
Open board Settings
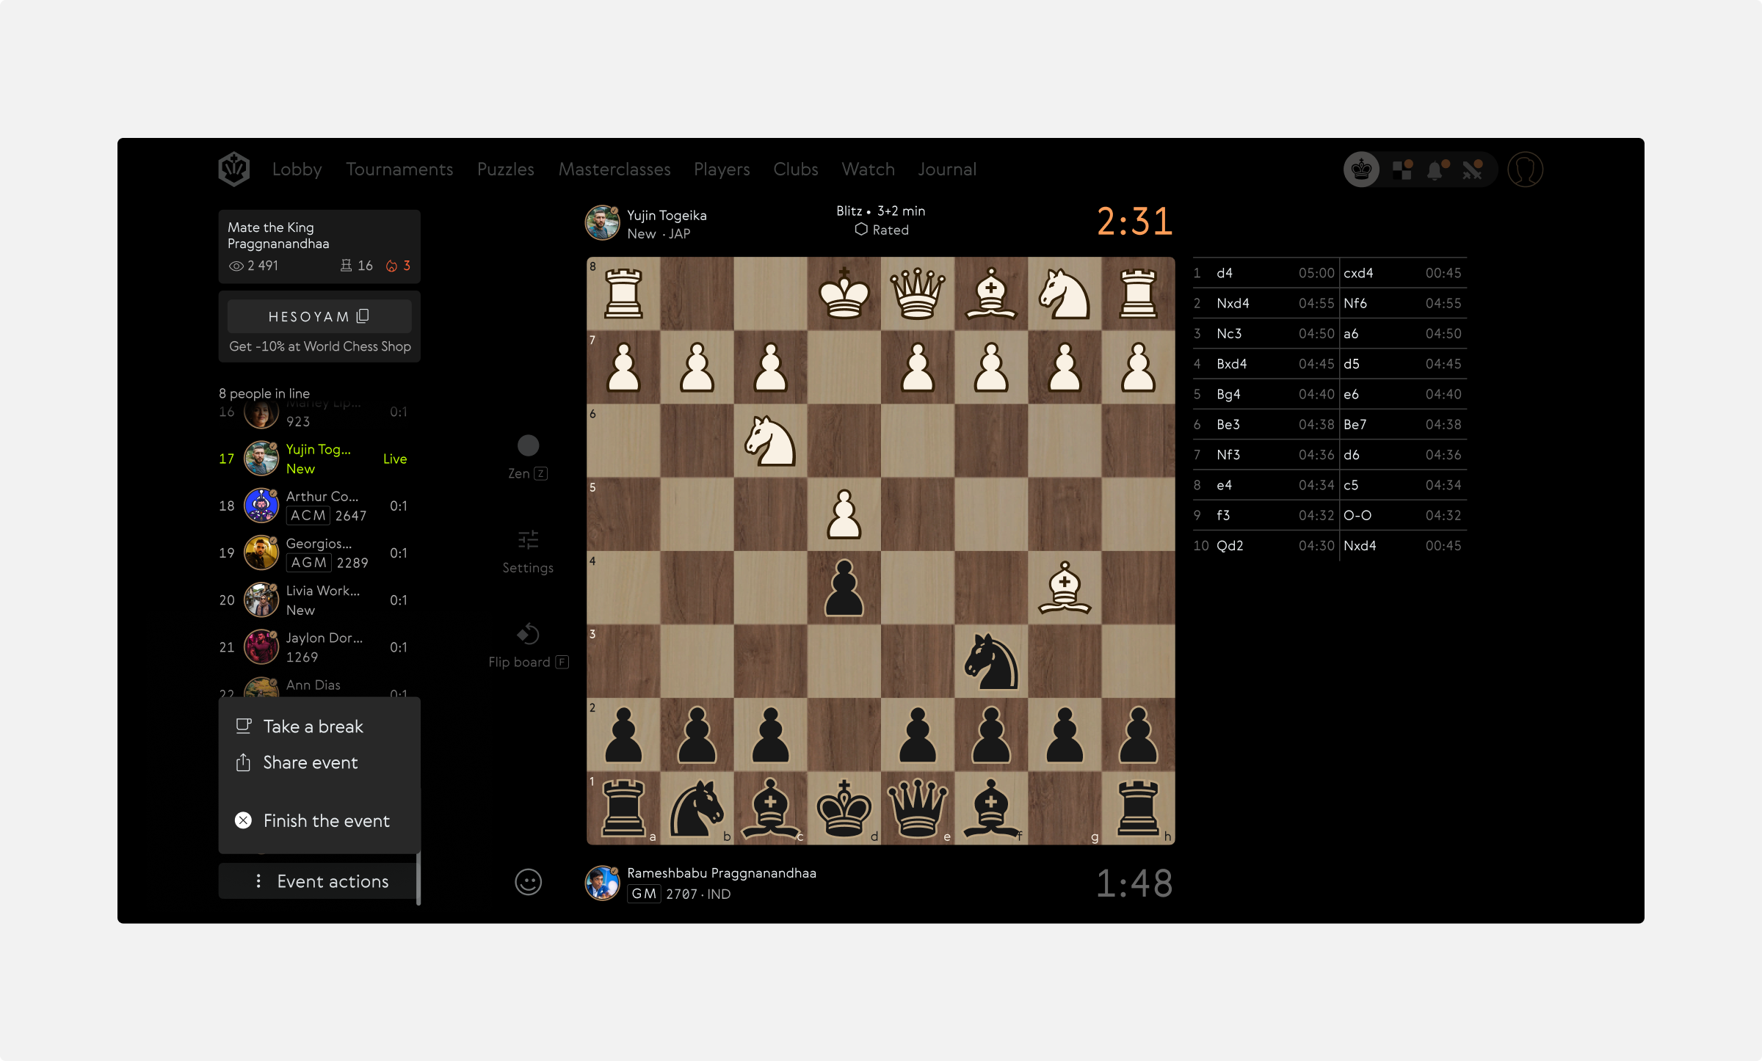pyautogui.click(x=528, y=541)
